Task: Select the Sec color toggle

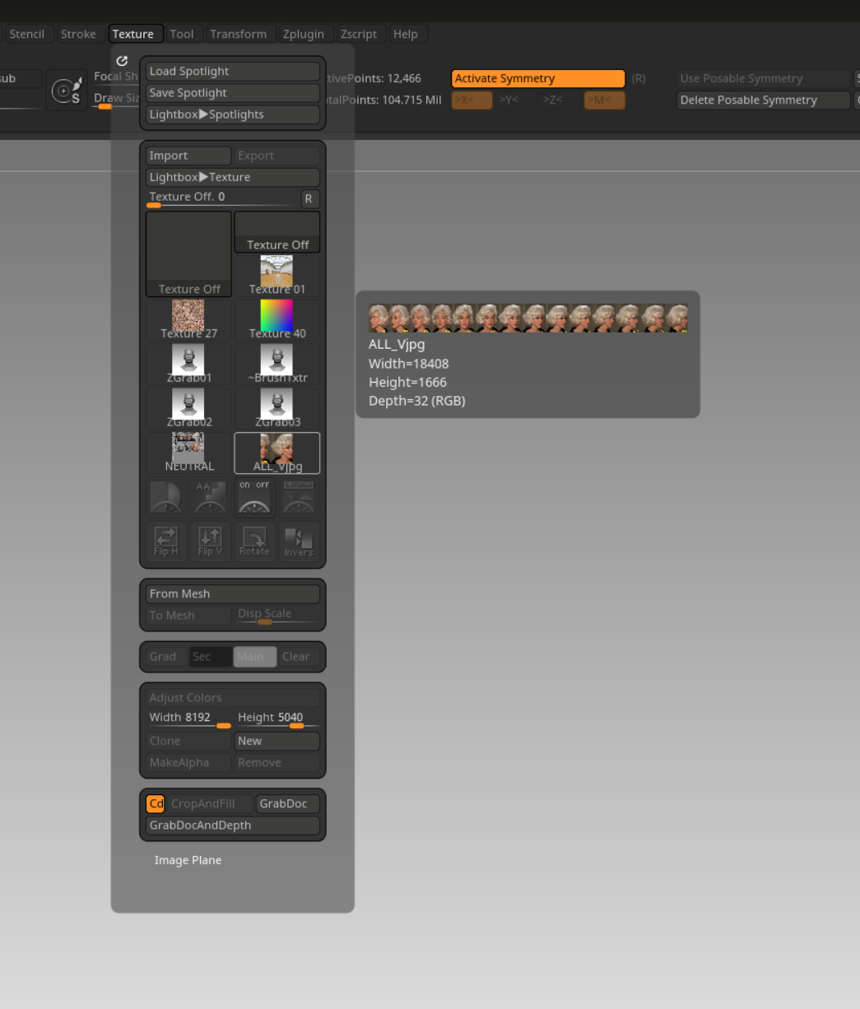Action: tap(211, 657)
